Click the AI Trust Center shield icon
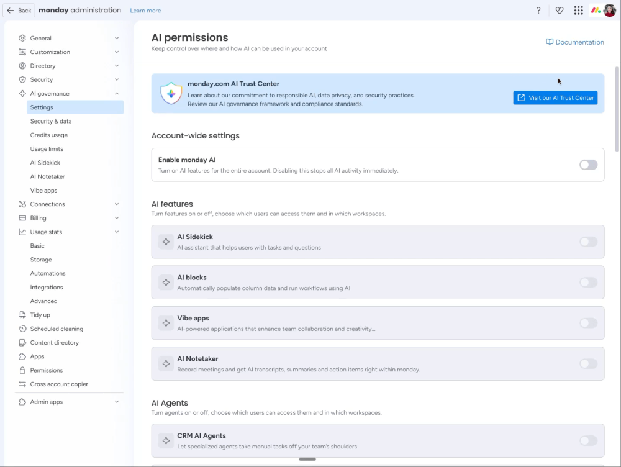Image resolution: width=621 pixels, height=467 pixels. click(x=171, y=93)
